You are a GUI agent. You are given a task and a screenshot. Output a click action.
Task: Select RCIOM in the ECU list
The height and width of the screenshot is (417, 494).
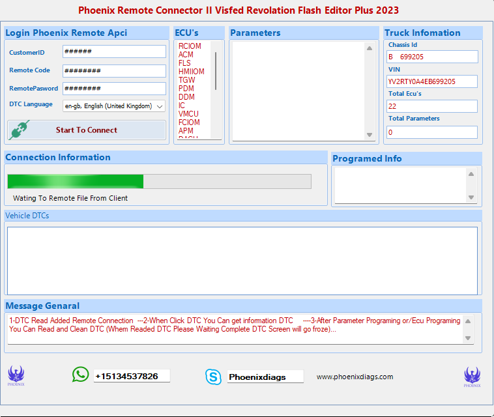tap(190, 46)
